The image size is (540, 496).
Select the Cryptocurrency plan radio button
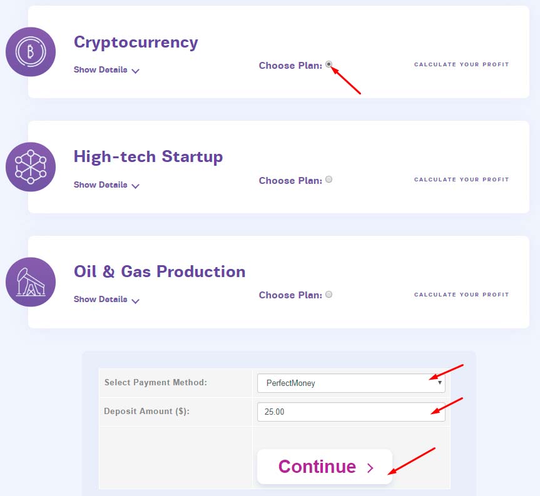[329, 64]
